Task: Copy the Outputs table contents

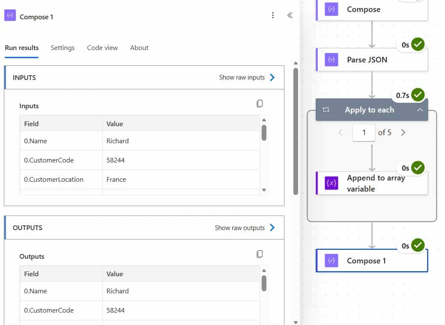Action: pyautogui.click(x=260, y=254)
